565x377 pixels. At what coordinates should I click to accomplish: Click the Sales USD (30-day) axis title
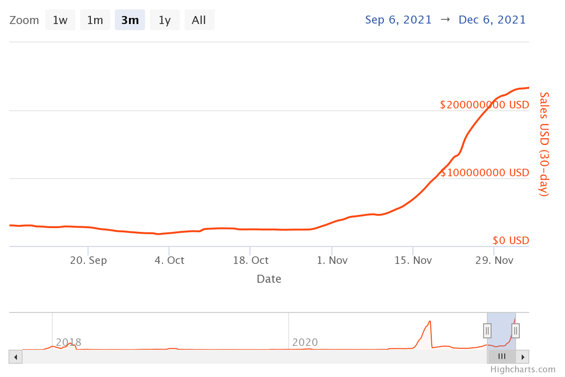pyautogui.click(x=544, y=144)
